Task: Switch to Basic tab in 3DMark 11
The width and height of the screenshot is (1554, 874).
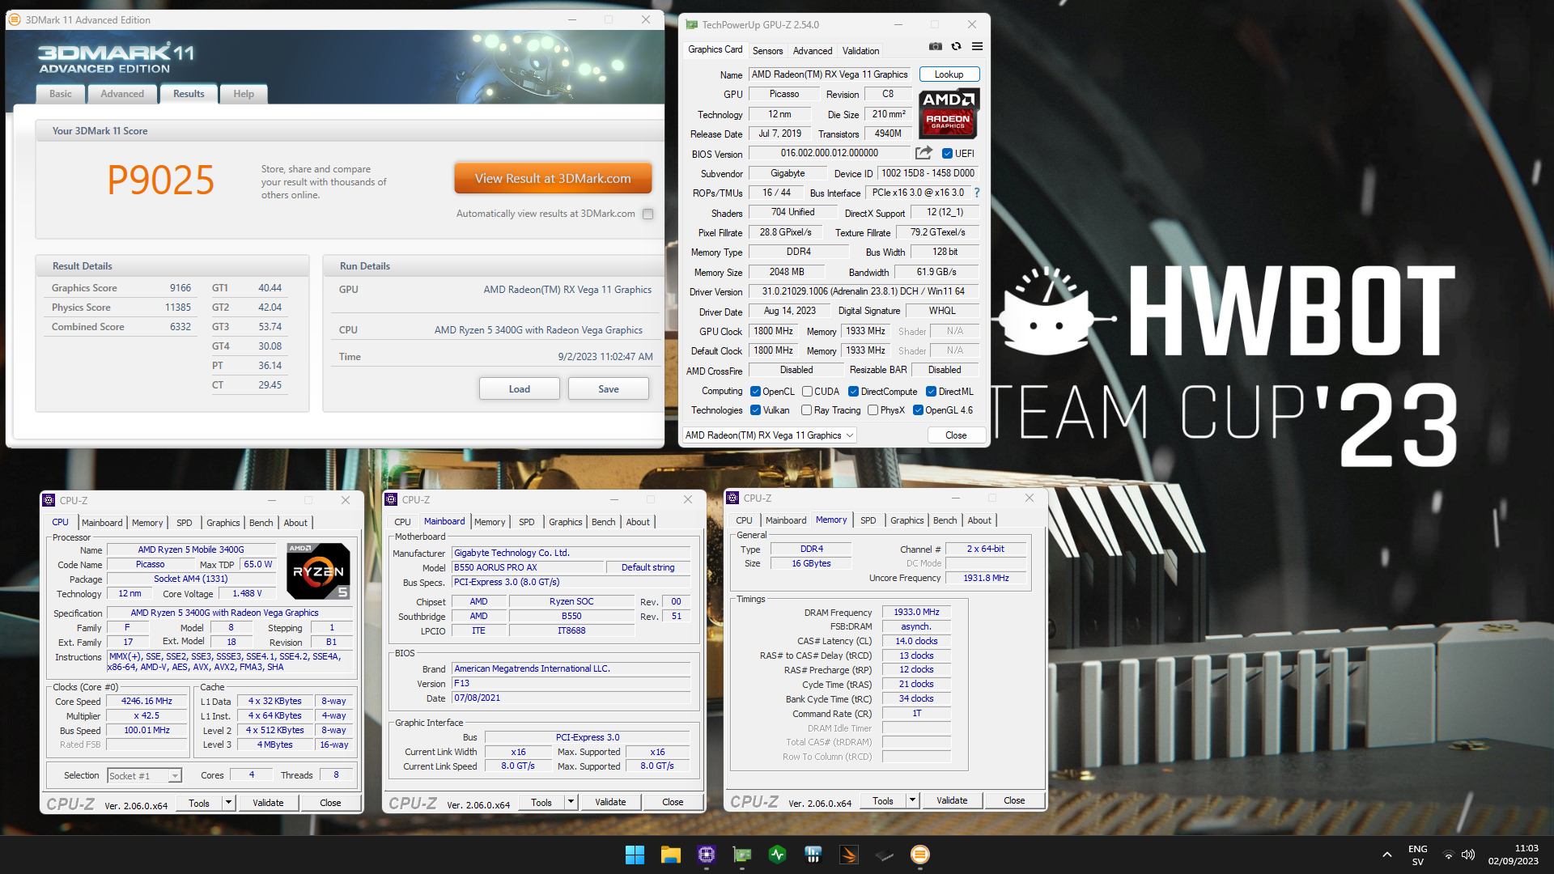Action: (61, 94)
